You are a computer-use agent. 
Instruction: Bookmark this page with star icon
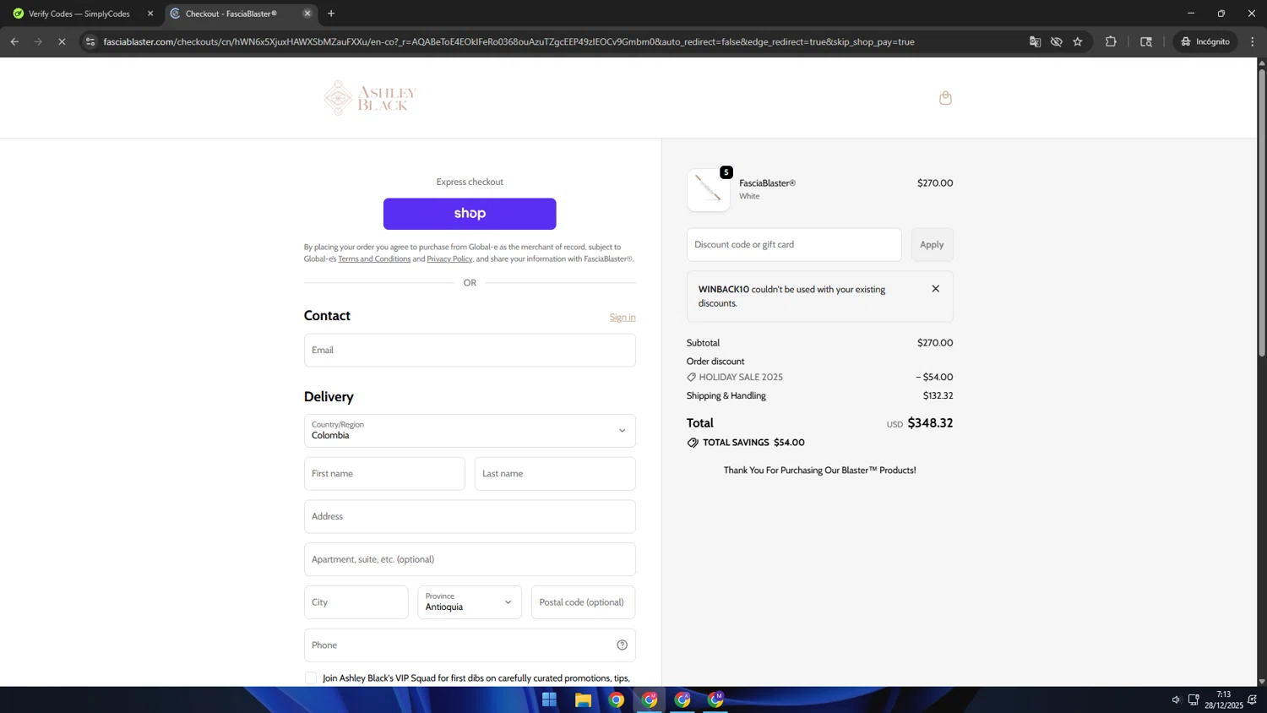1078,41
